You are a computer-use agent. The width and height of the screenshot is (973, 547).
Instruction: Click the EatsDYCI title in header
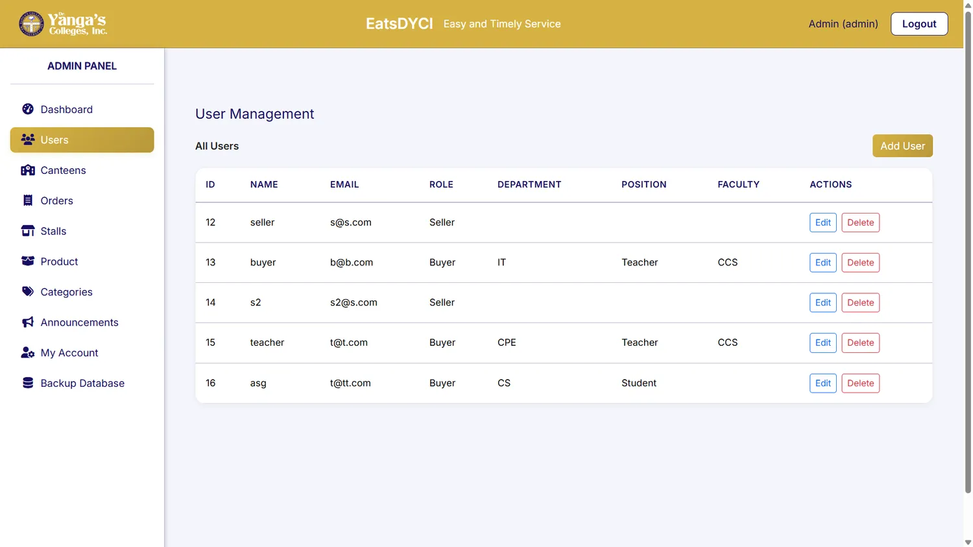pyautogui.click(x=399, y=24)
